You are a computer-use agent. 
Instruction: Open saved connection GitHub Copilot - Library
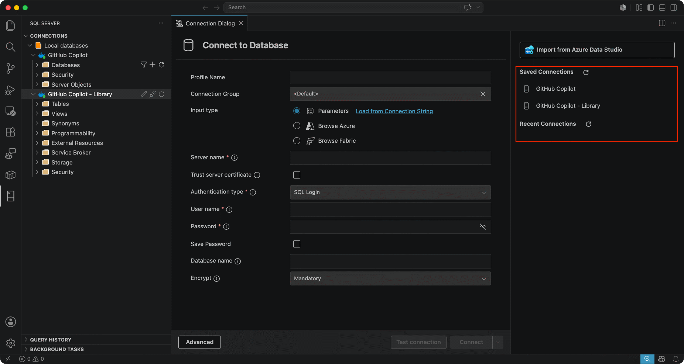[568, 106]
